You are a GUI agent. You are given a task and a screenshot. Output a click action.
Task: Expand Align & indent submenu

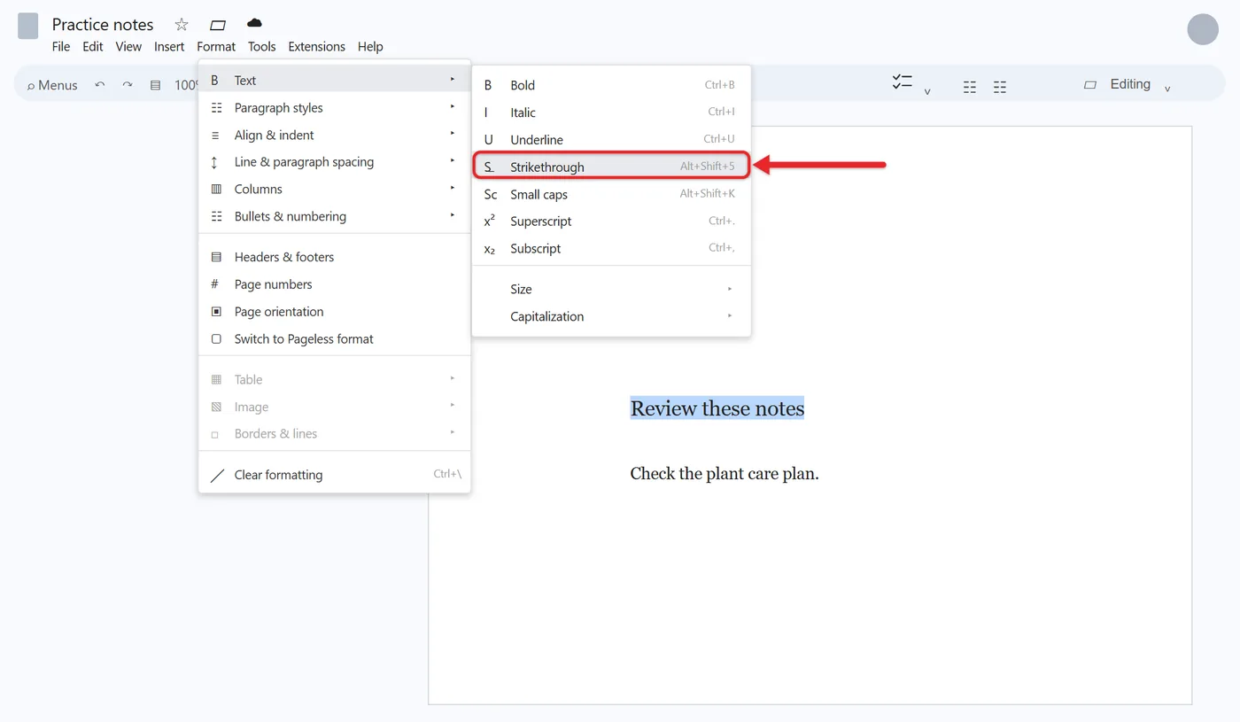334,135
